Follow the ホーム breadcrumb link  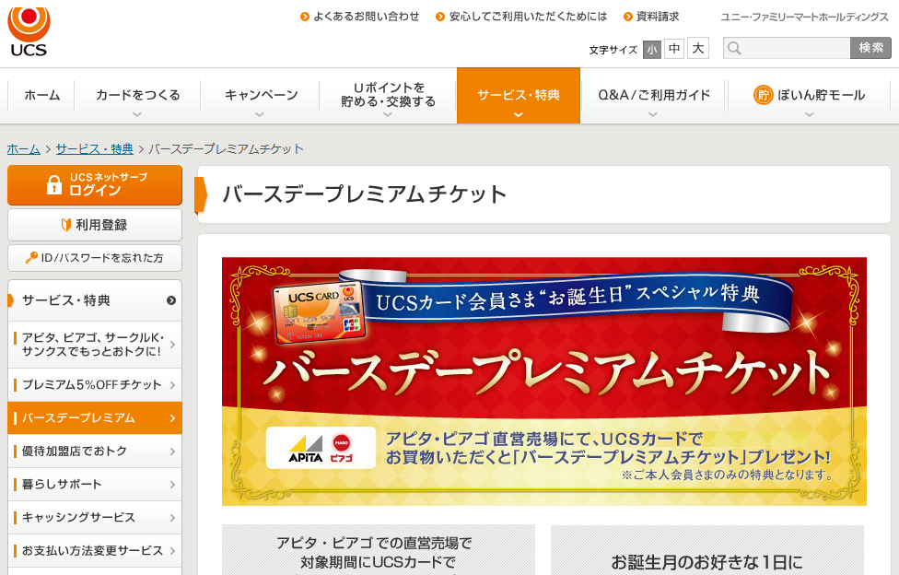[x=24, y=149]
